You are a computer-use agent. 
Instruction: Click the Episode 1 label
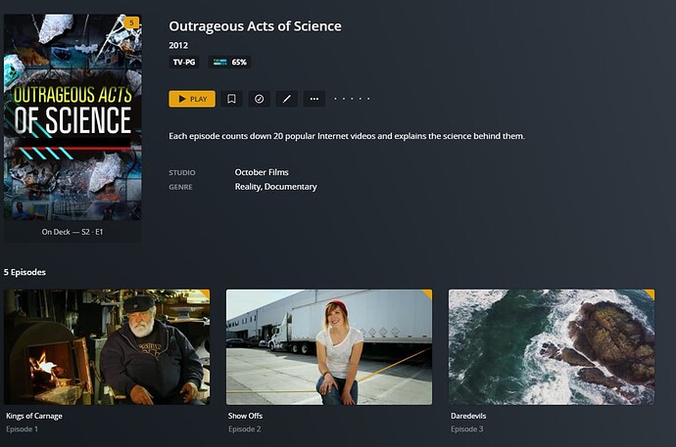click(22, 429)
